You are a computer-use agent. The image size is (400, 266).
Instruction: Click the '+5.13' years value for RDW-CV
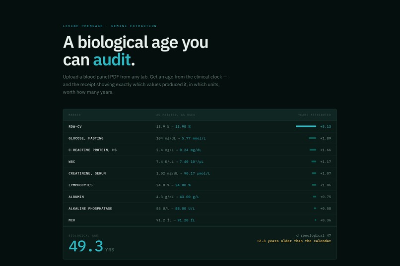326,126
